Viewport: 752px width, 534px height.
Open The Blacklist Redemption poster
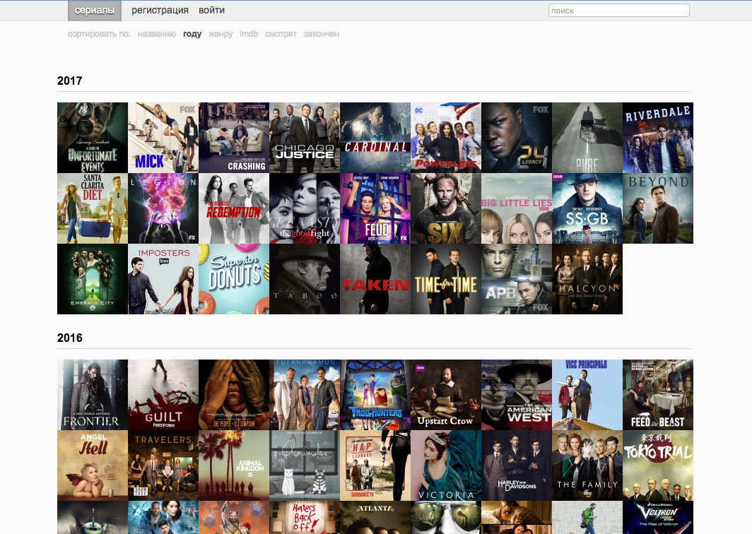click(x=234, y=208)
